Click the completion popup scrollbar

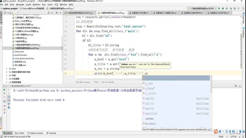[211, 84]
